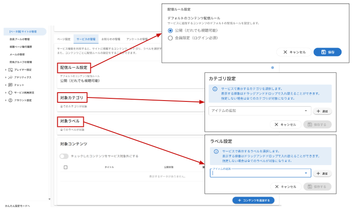Select 会員限定（ログイン必須） radio option
354x209 pixels.
pos(171,38)
